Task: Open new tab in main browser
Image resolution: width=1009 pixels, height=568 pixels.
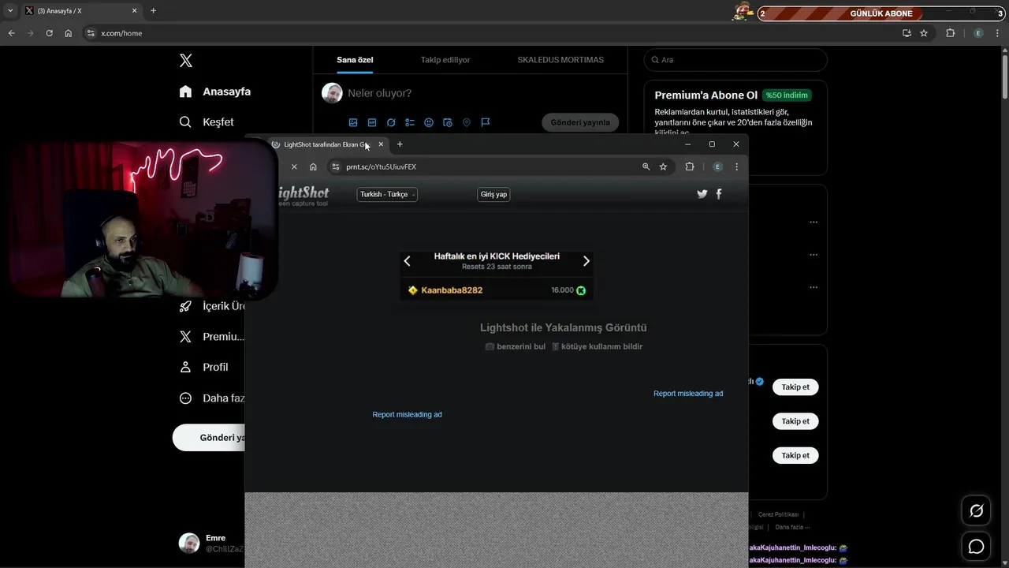Action: 153,11
